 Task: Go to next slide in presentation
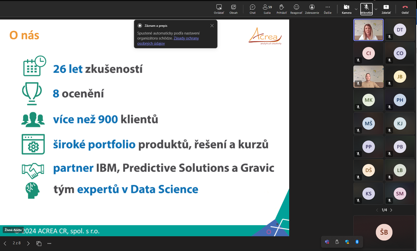[x=28, y=243]
